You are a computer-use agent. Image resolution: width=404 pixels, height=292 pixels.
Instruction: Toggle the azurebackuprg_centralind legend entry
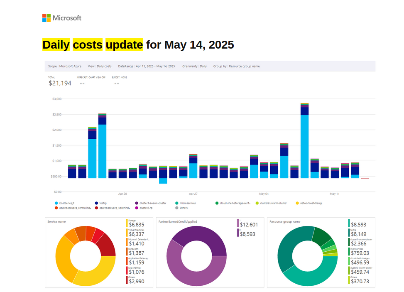click(x=73, y=208)
